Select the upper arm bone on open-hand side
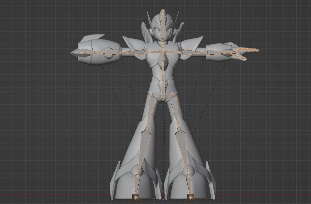311x204 pixels. pyautogui.click(x=193, y=52)
